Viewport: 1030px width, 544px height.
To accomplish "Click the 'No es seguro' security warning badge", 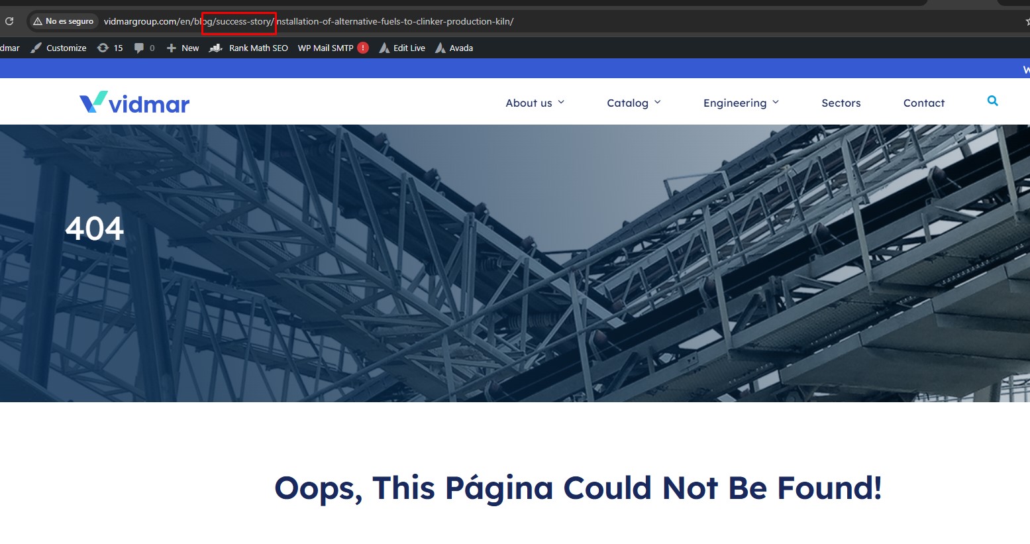I will click(64, 21).
